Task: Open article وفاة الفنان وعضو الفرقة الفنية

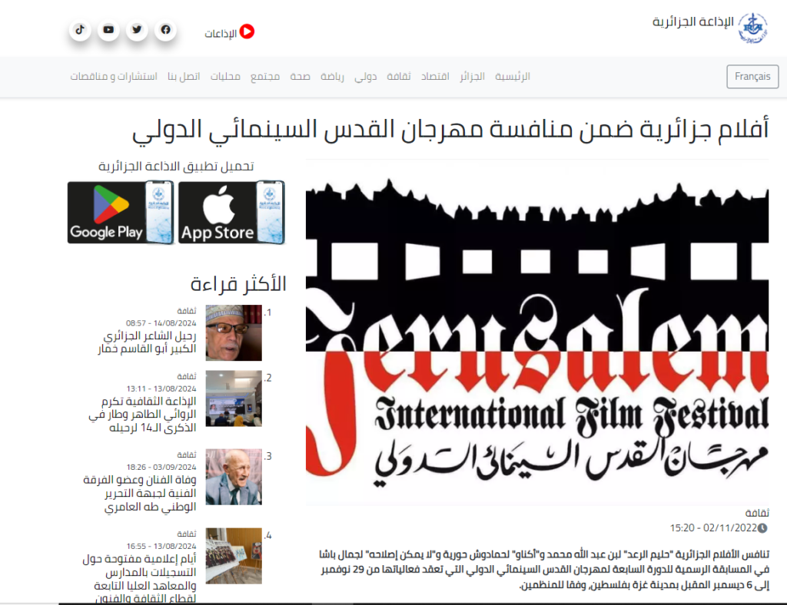Action: (140, 493)
